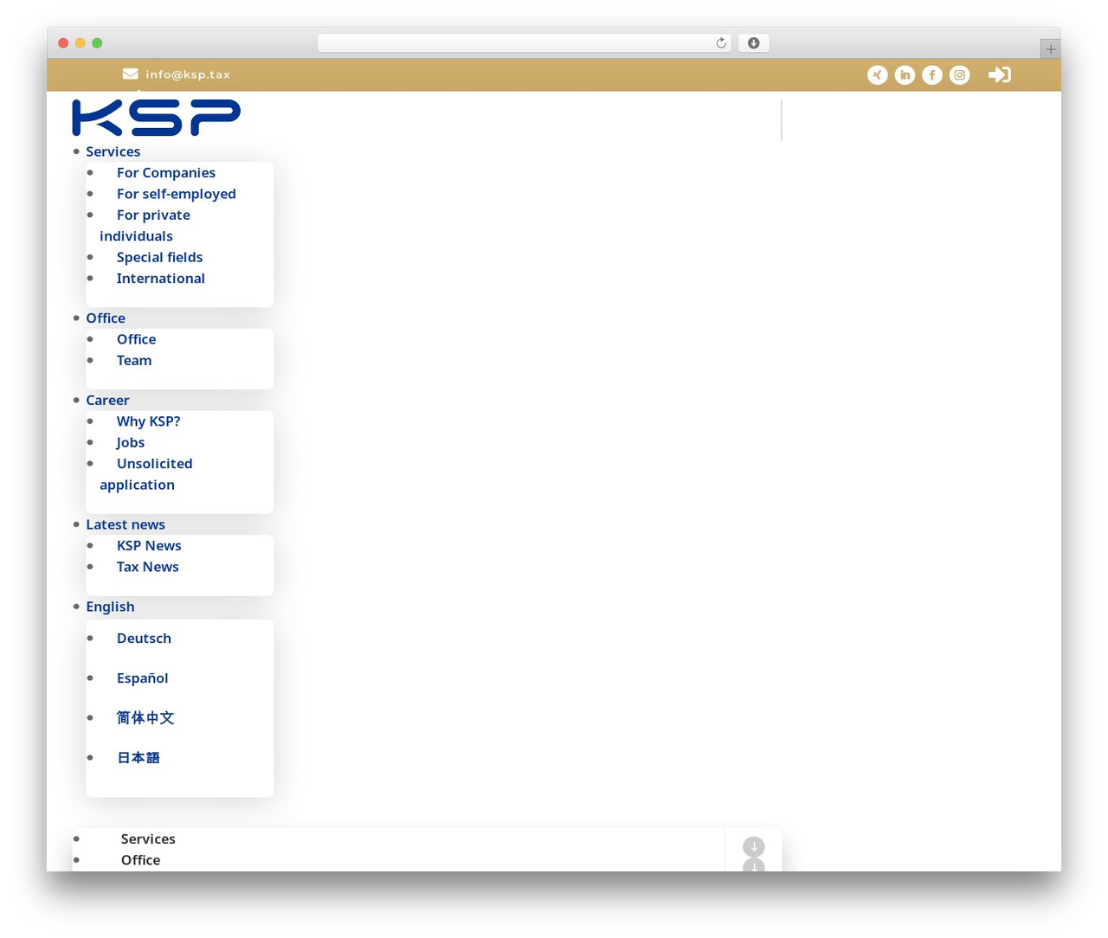1108x938 pixels.
Task: Open the Xing social profile icon
Action: pos(877,75)
